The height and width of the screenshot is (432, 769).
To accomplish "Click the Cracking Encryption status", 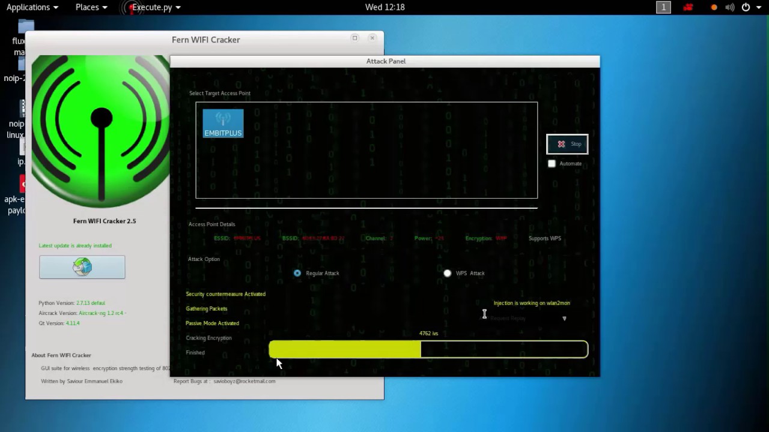I will [208, 338].
